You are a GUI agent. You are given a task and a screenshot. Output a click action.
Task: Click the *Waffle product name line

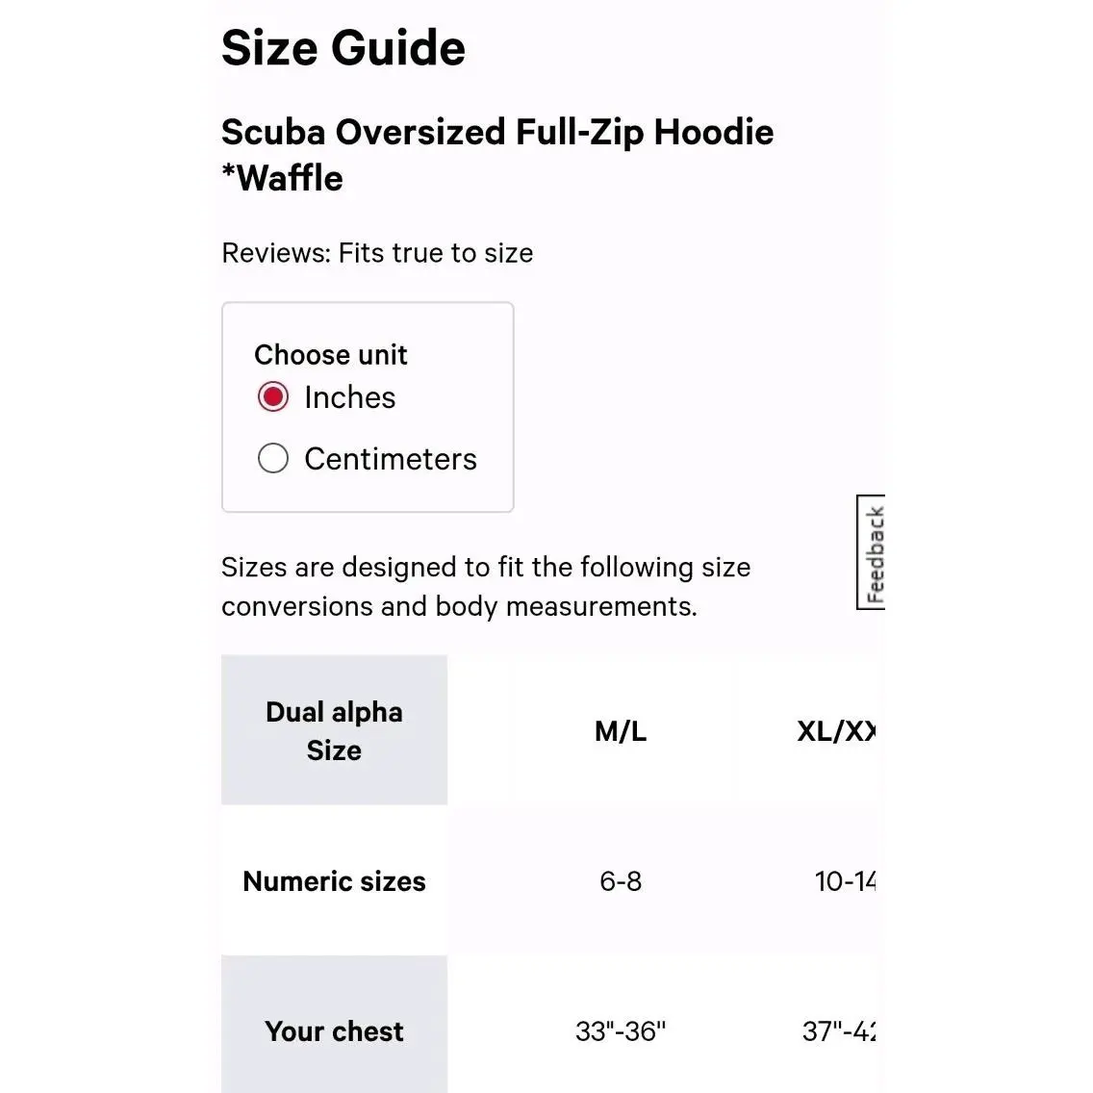282,178
